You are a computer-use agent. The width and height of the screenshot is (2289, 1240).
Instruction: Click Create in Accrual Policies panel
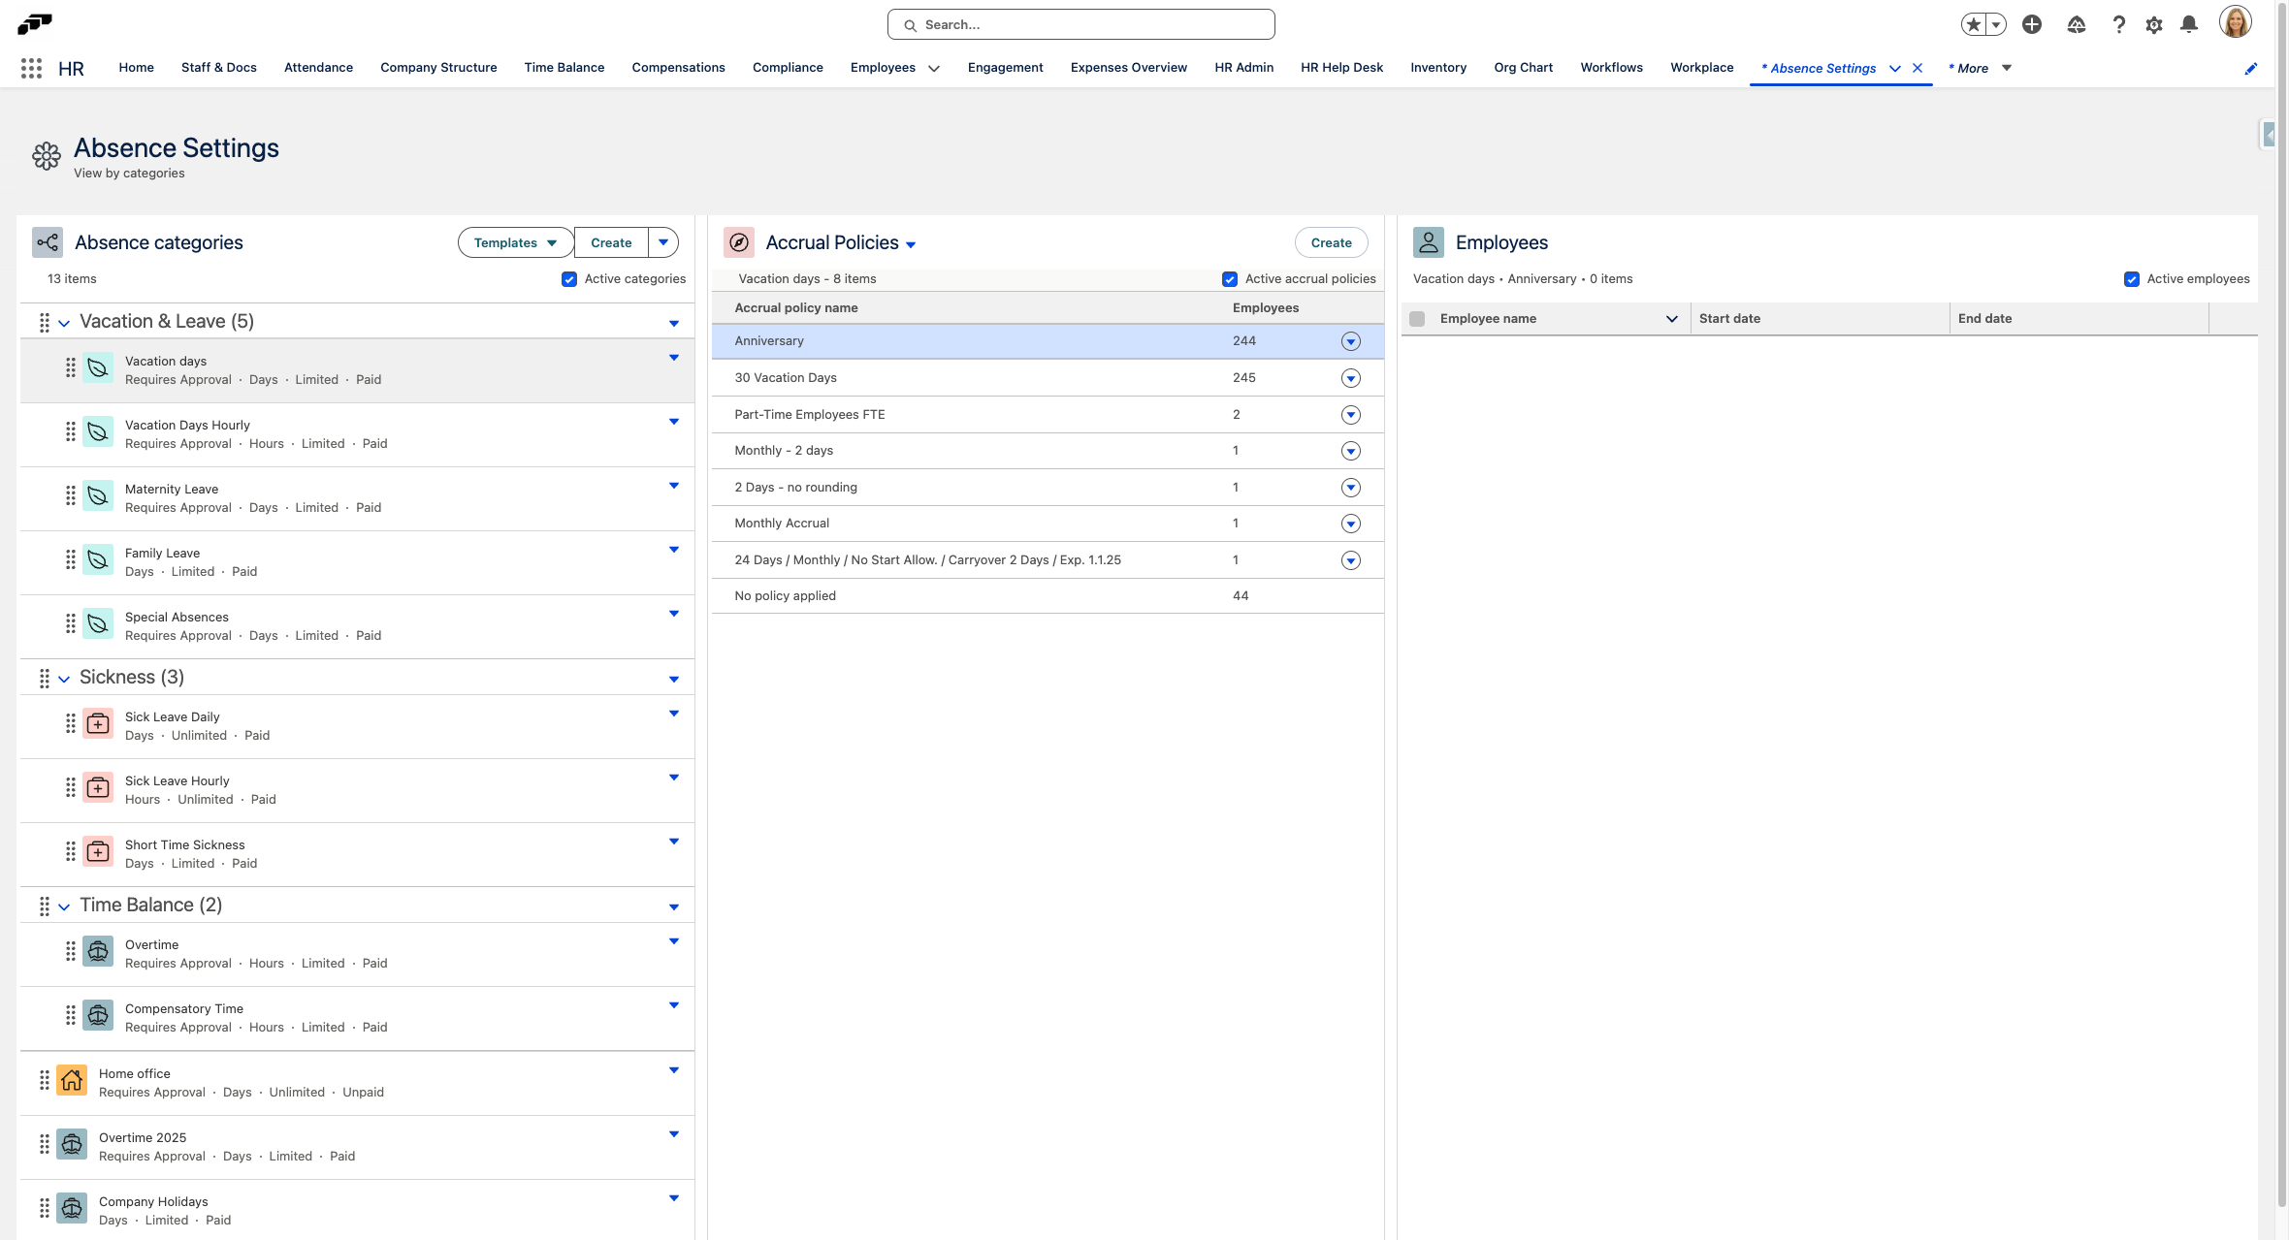(1331, 242)
